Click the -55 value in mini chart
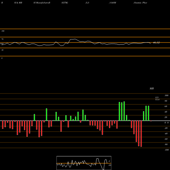The height and width of the screenshot is (170, 170). click(109, 165)
